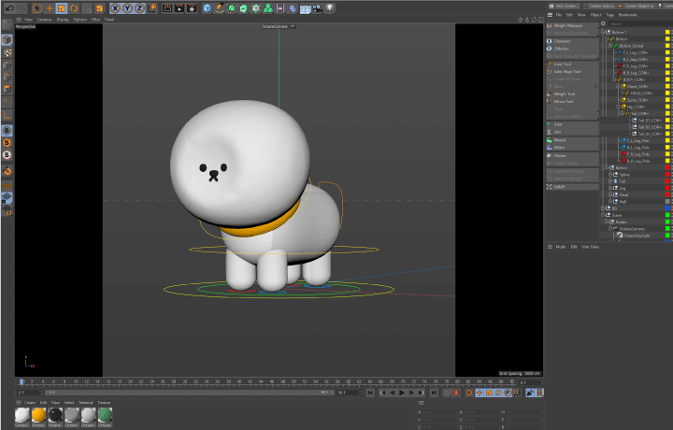Toggle the Z axis lock
Image resolution: width=673 pixels, height=430 pixels.
139,8
